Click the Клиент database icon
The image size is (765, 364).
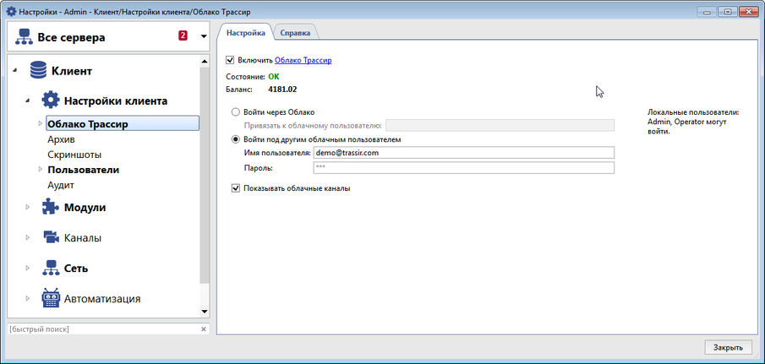(x=38, y=71)
